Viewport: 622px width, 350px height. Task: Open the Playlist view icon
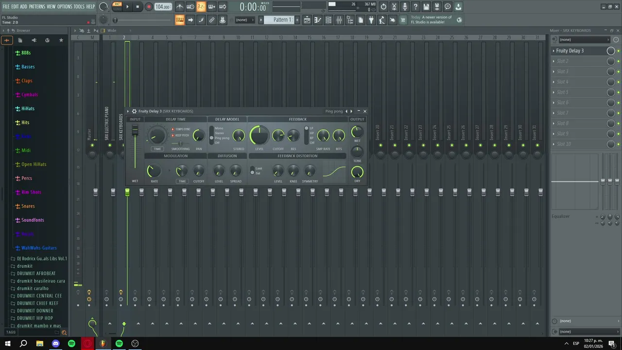tap(307, 20)
